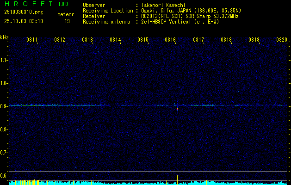This screenshot has width=291, height=185.
Task: Click the Receiver label
Action: coord(94,16)
